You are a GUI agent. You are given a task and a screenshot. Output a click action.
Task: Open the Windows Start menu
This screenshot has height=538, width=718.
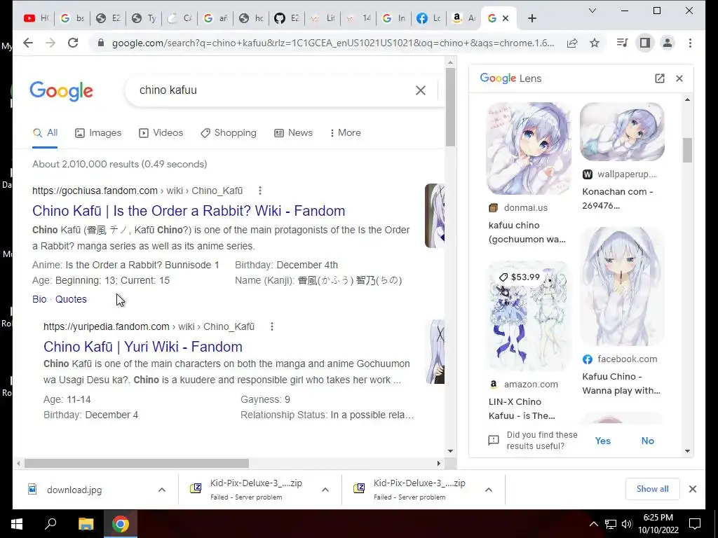tap(17, 524)
